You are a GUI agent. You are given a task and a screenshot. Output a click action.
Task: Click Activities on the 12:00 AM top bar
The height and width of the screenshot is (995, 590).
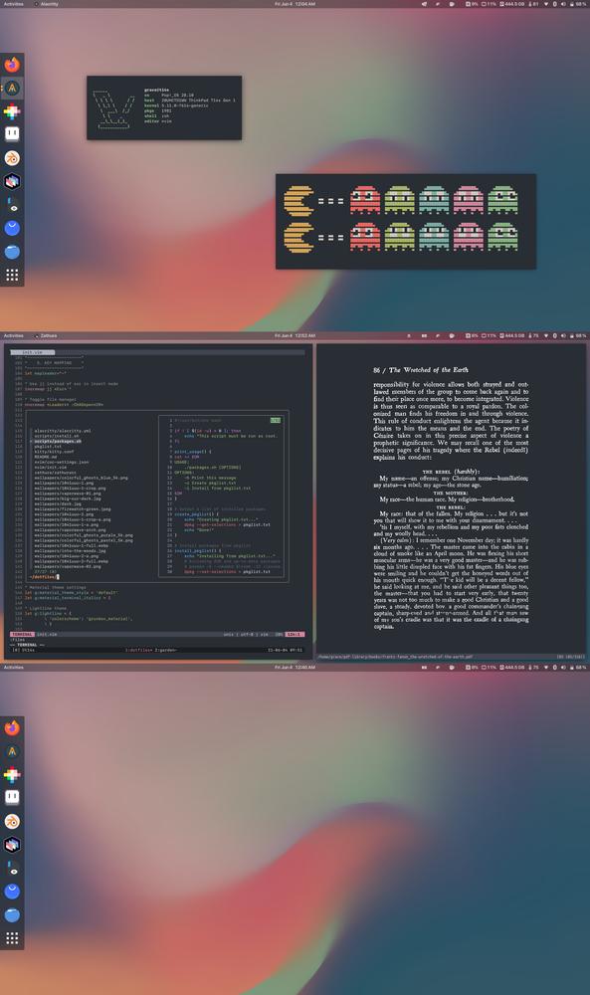(13, 667)
